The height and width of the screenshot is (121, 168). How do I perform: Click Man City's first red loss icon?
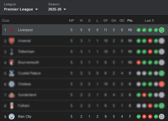click(x=144, y=116)
